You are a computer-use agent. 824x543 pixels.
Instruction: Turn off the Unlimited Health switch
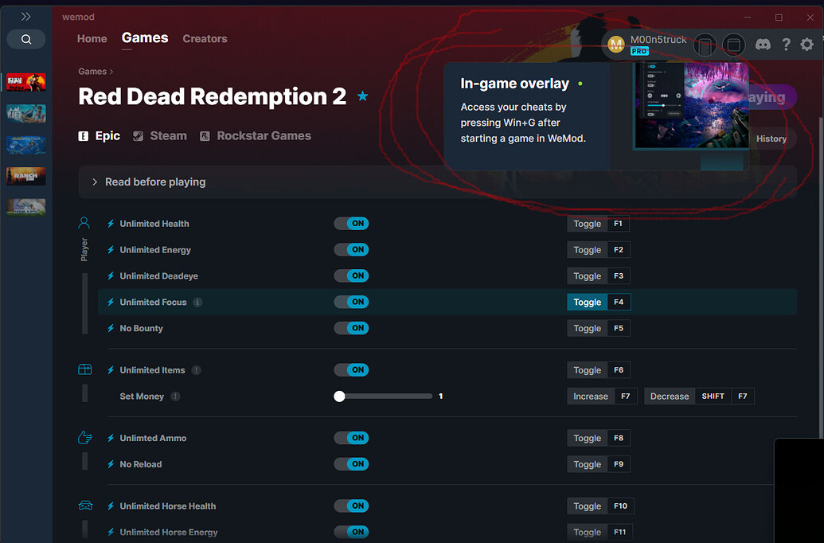[x=351, y=223]
